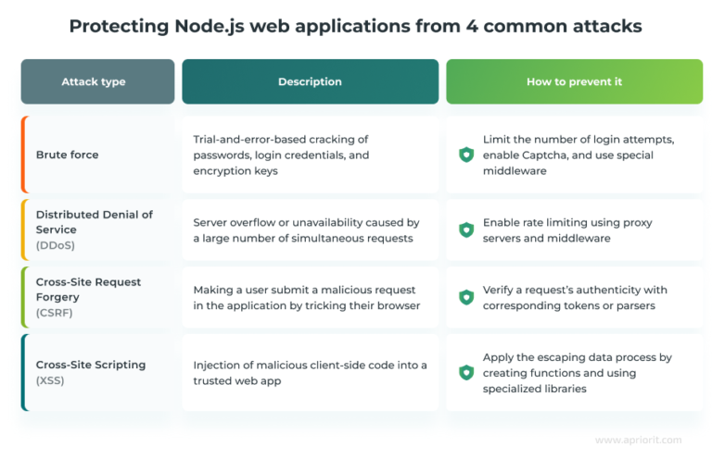Screen dimensions: 712x459
Task: Click the malicious request description text
Action: [305, 297]
